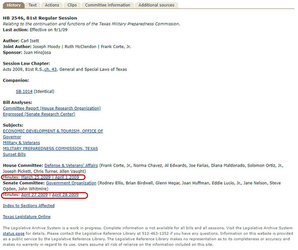Open the Sunset Bills subject link
Screen dimensions: 298x250
pos(14,155)
